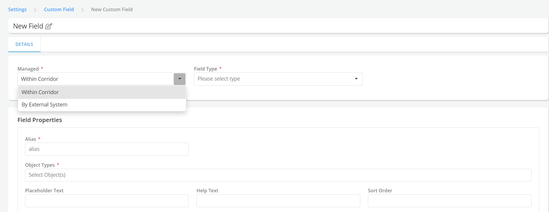549x212 pixels.
Task: Open the Custom Field breadcrumb link
Action: 59,9
